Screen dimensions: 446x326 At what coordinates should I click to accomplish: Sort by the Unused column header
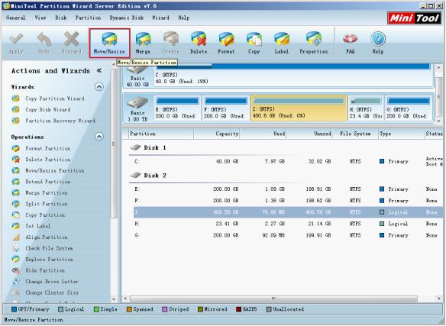click(x=309, y=134)
